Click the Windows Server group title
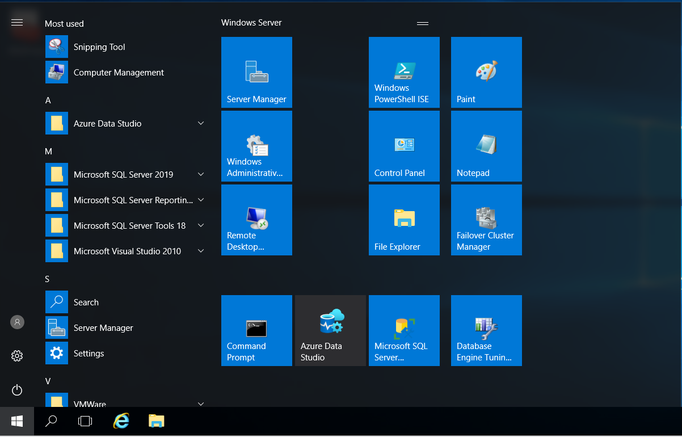Viewport: 682px width, 437px height. pos(251,23)
